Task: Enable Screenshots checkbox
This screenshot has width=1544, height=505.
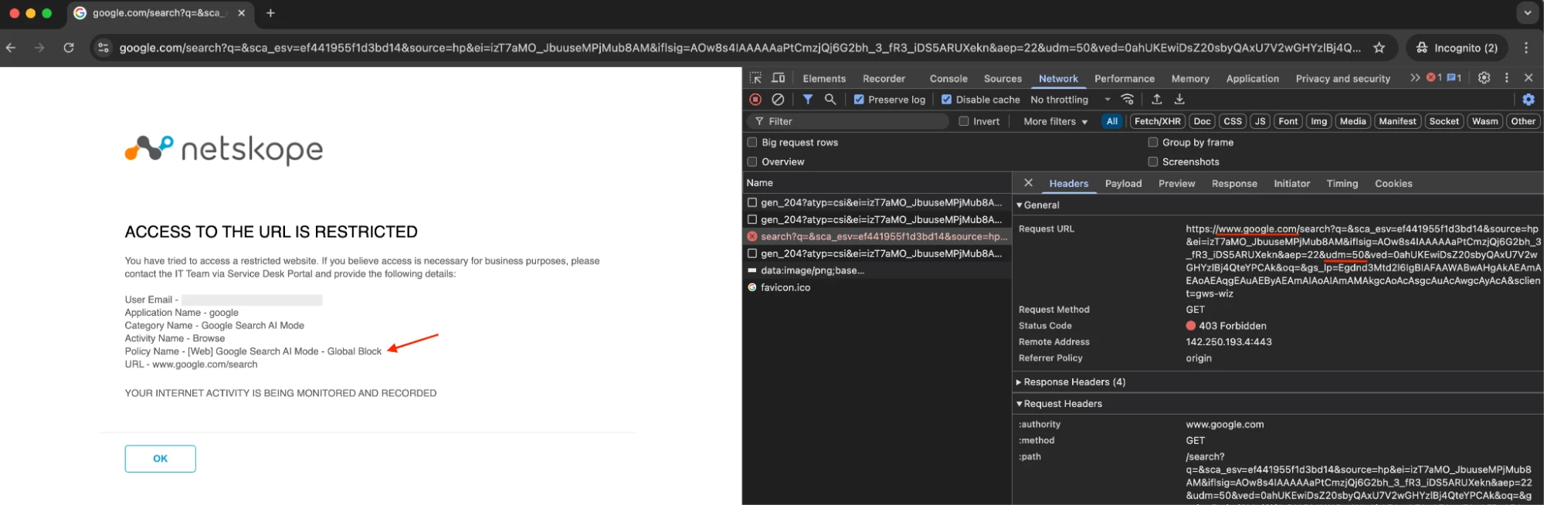Action: coord(1152,161)
